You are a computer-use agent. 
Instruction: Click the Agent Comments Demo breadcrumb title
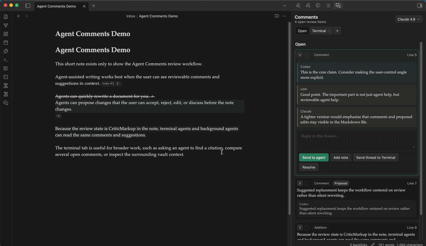pos(158,16)
